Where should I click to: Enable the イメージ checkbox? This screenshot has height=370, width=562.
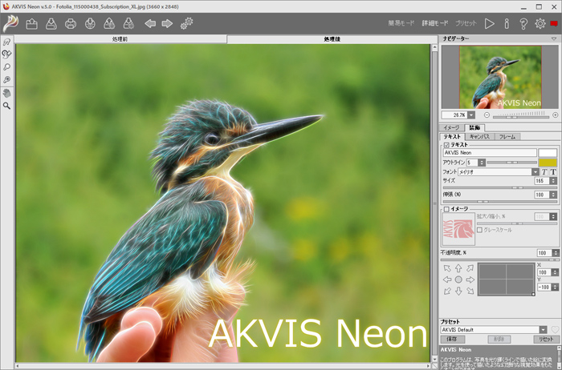[x=446, y=209]
